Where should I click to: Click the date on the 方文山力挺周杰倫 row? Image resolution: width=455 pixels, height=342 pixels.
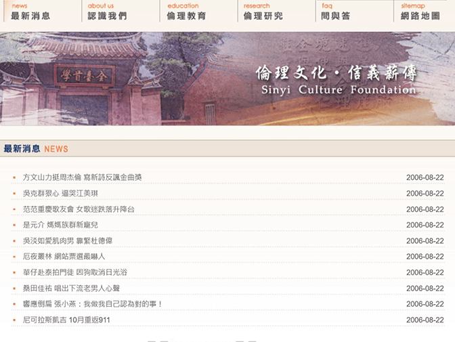pyautogui.click(x=425, y=177)
